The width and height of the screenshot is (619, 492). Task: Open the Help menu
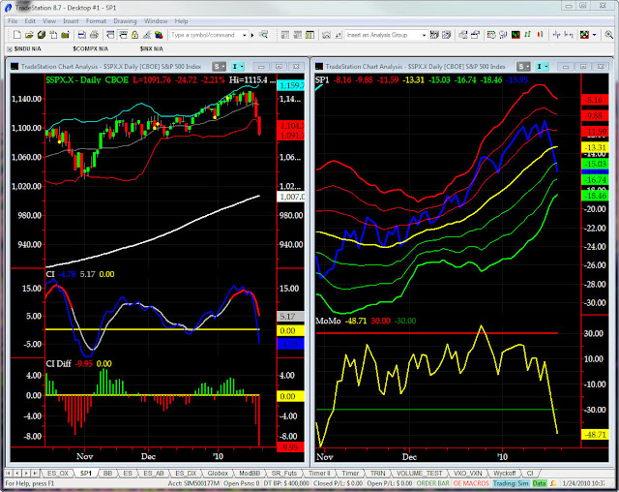181,21
